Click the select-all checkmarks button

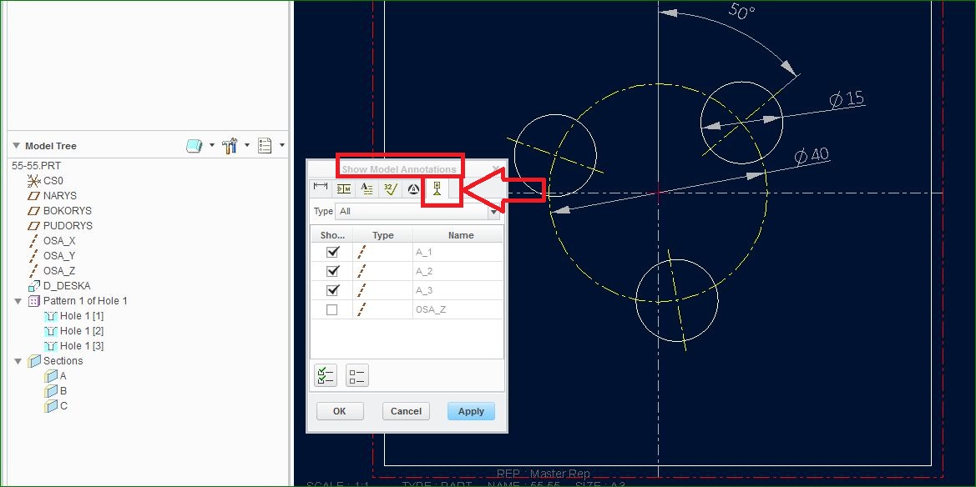pos(326,375)
